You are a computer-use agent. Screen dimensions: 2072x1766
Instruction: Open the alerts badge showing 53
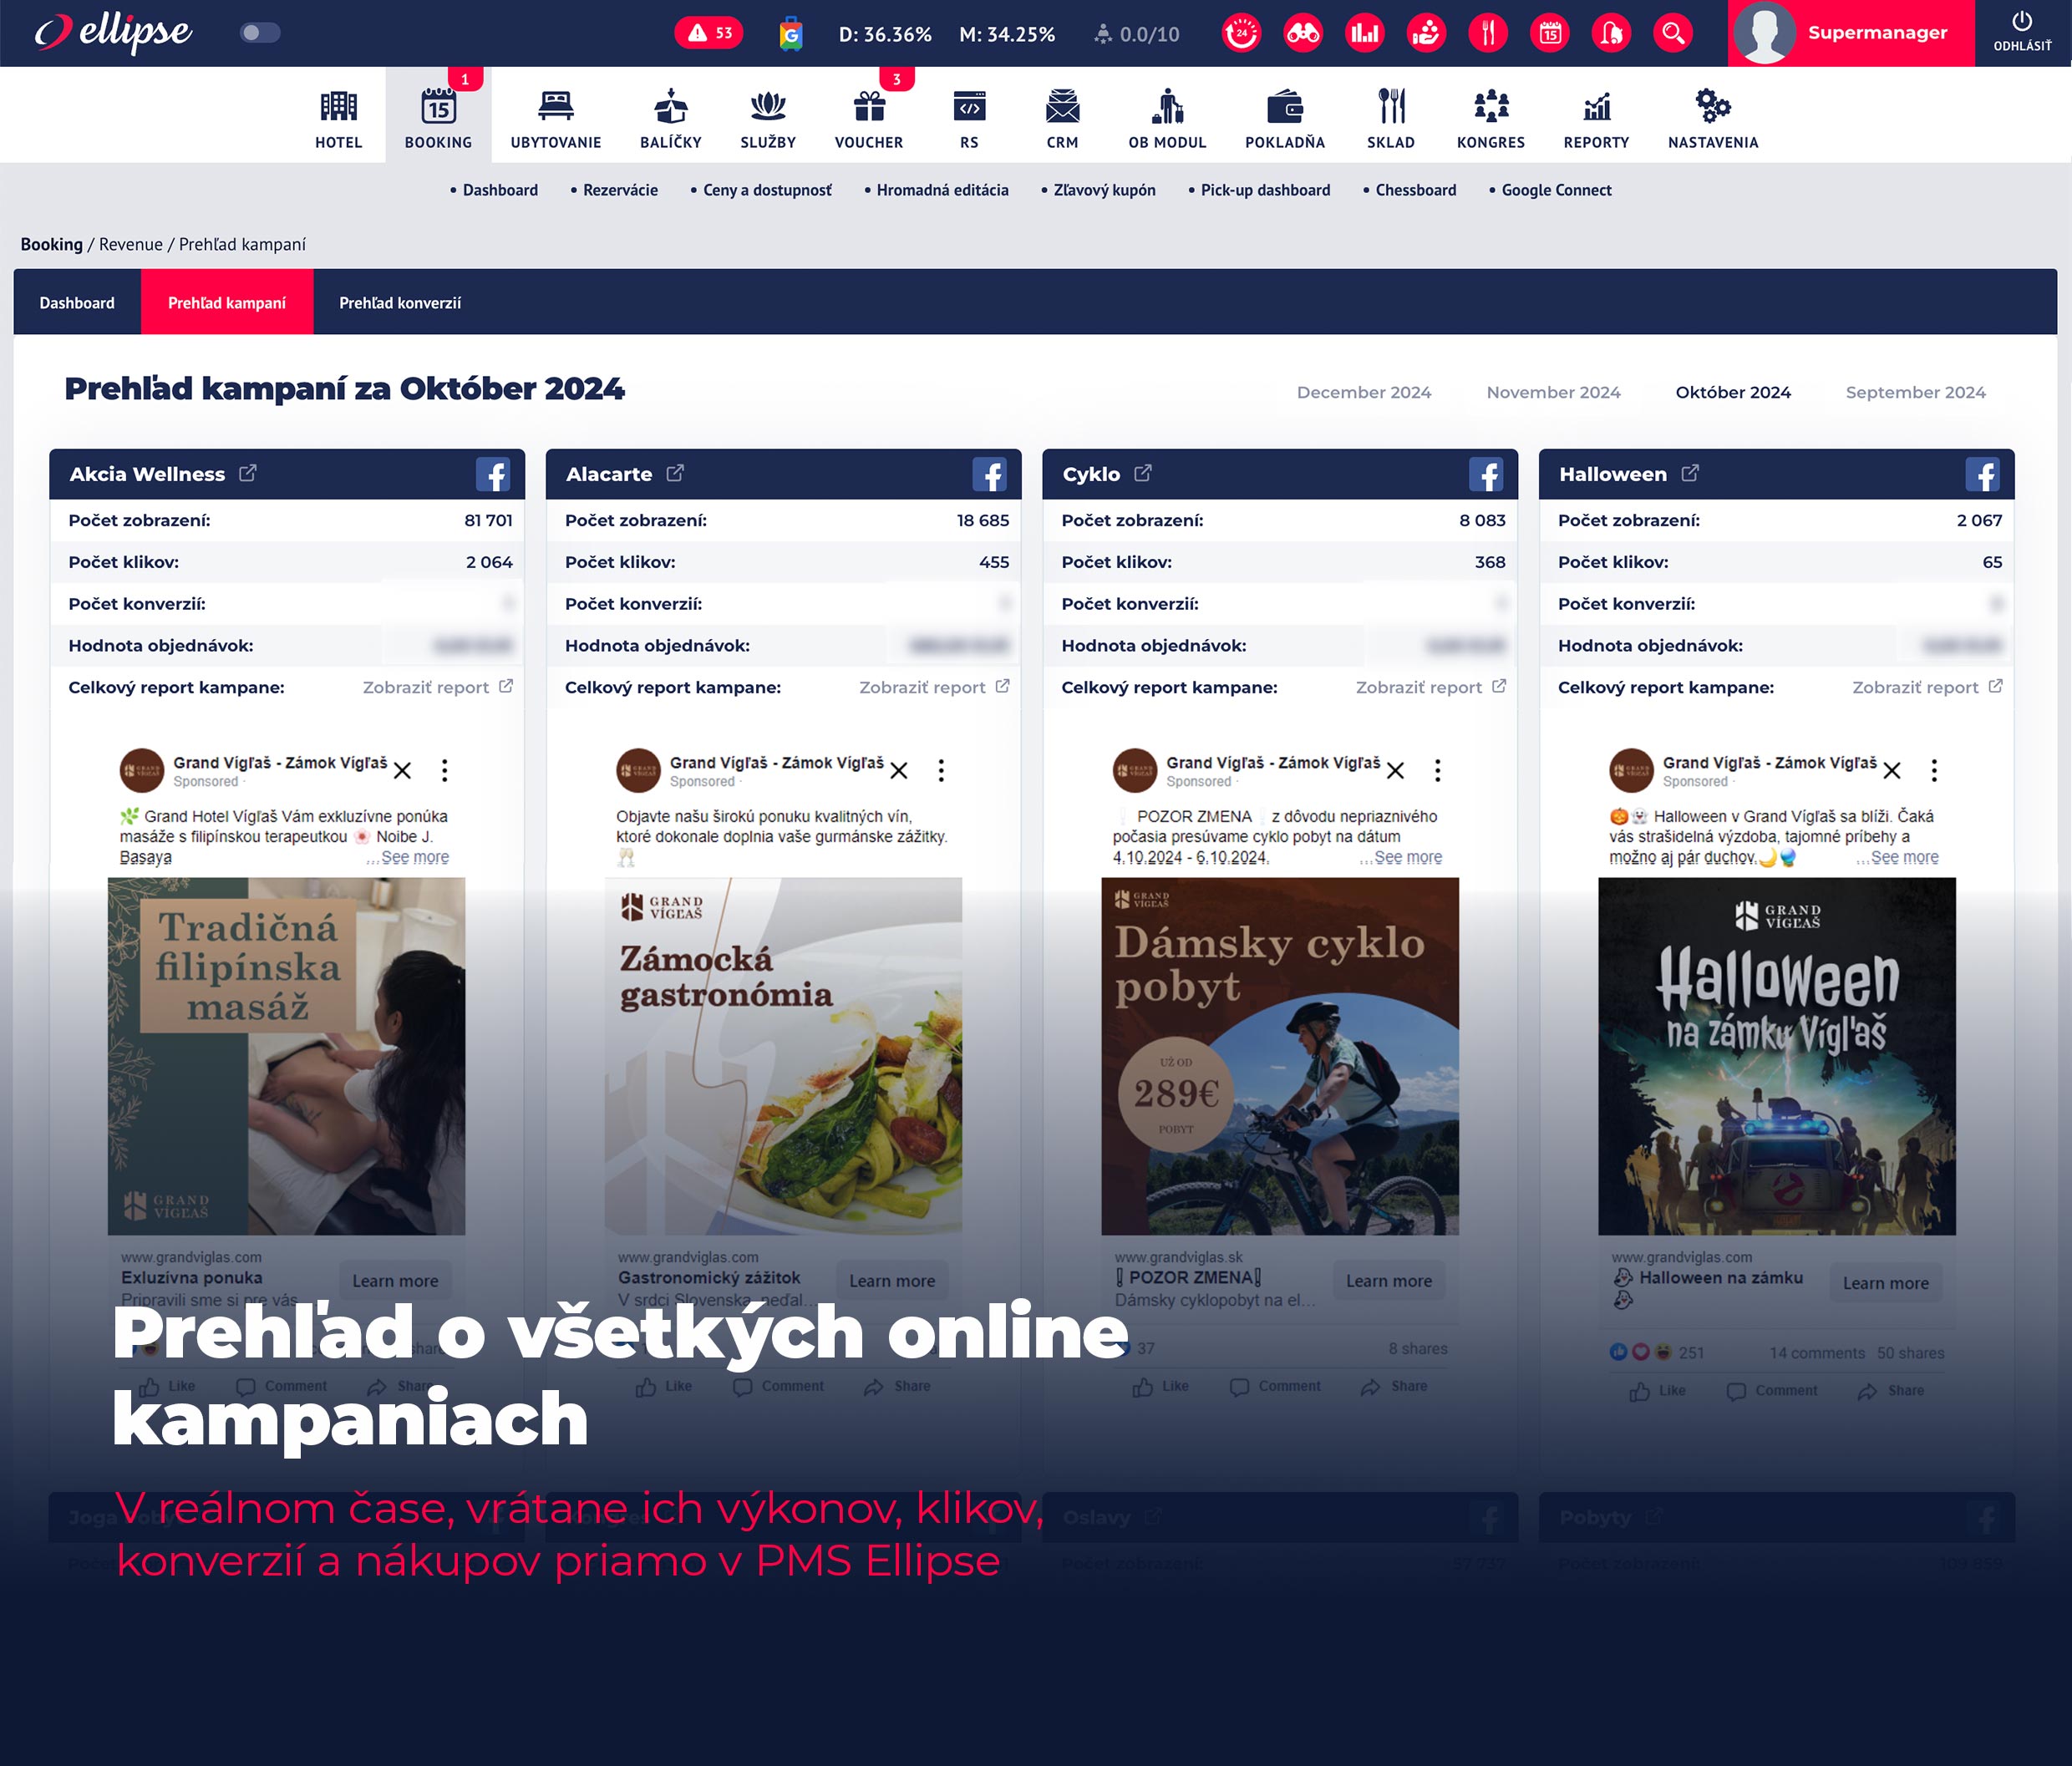(x=709, y=33)
